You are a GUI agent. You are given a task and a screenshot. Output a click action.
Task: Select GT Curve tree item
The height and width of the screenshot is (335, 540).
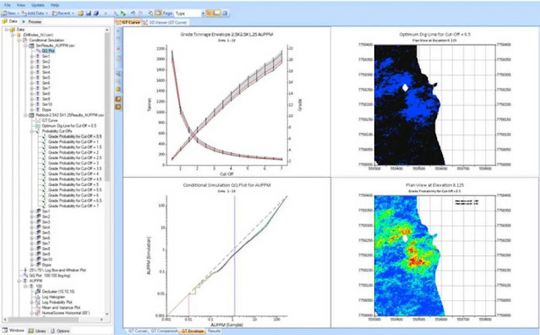[x=50, y=121]
